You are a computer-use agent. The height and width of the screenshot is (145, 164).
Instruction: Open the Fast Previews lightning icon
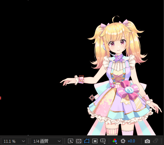[x=71, y=141]
